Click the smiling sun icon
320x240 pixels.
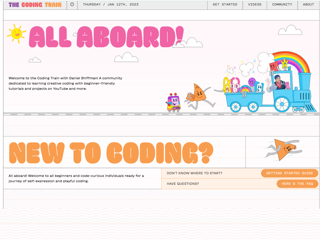tap(16, 33)
